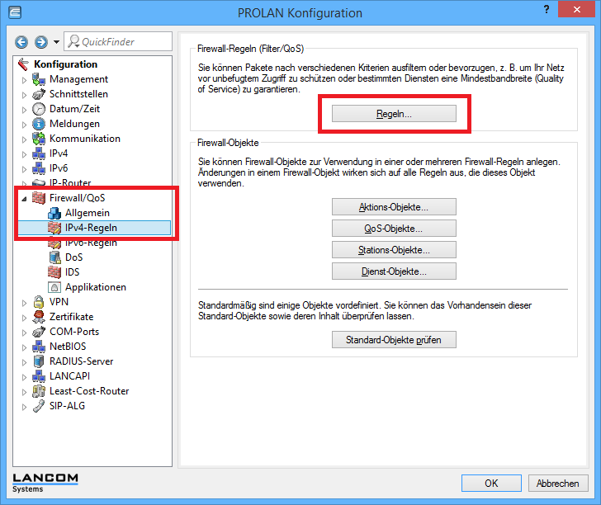Click into the QuickFinder search field
The height and width of the screenshot is (505, 601).
point(118,41)
